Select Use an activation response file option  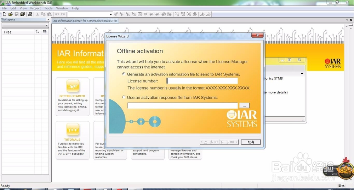click(124, 97)
